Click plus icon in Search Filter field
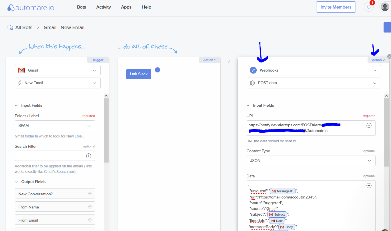This screenshot has width=391, height=231. click(x=89, y=156)
